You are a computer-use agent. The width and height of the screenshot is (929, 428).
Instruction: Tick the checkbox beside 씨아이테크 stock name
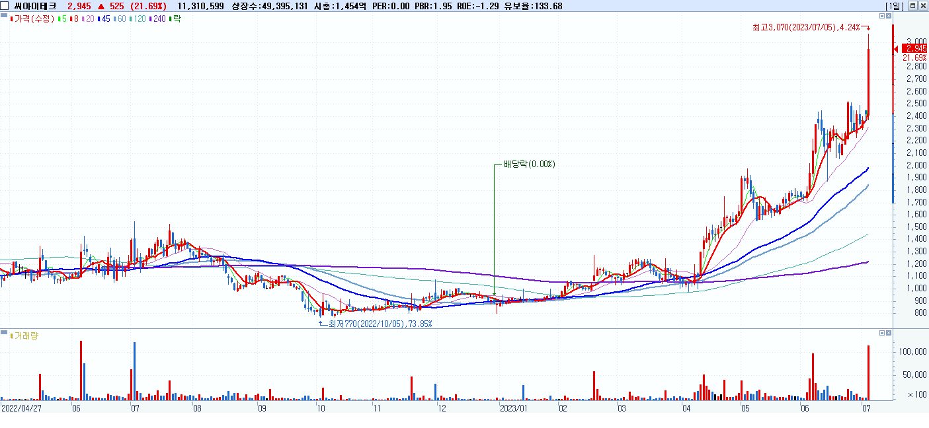(x=5, y=6)
